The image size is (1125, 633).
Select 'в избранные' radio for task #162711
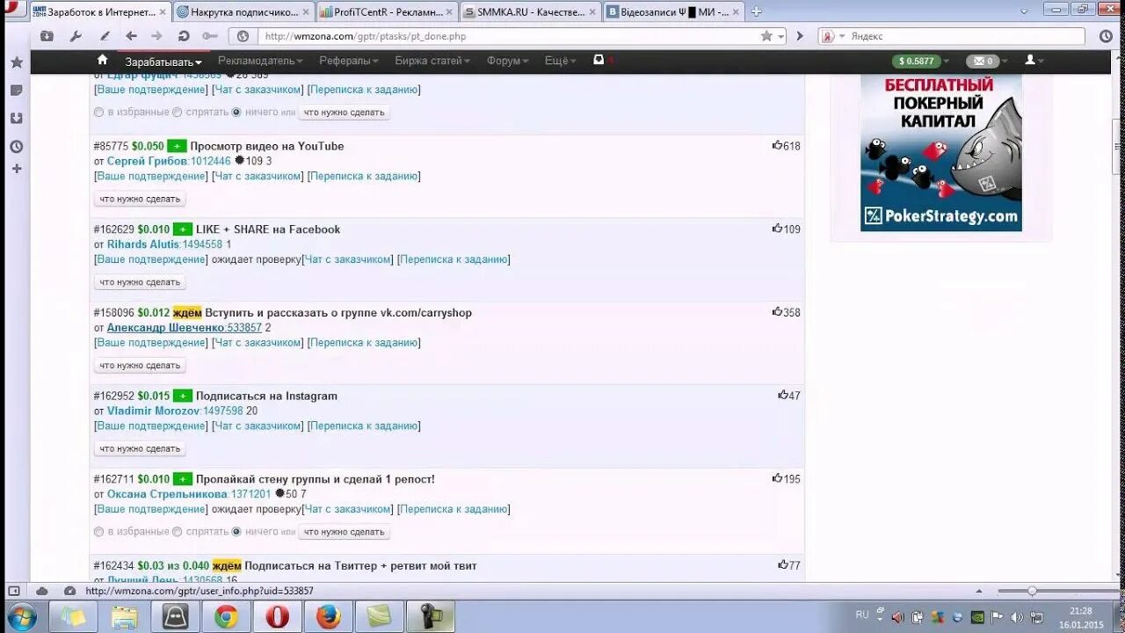pos(98,532)
